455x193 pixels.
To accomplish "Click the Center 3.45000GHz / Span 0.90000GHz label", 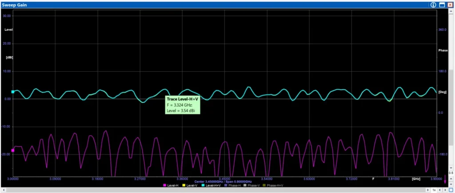I will [x=223, y=181].
